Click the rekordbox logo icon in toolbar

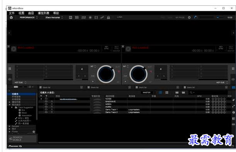tap(11, 18)
